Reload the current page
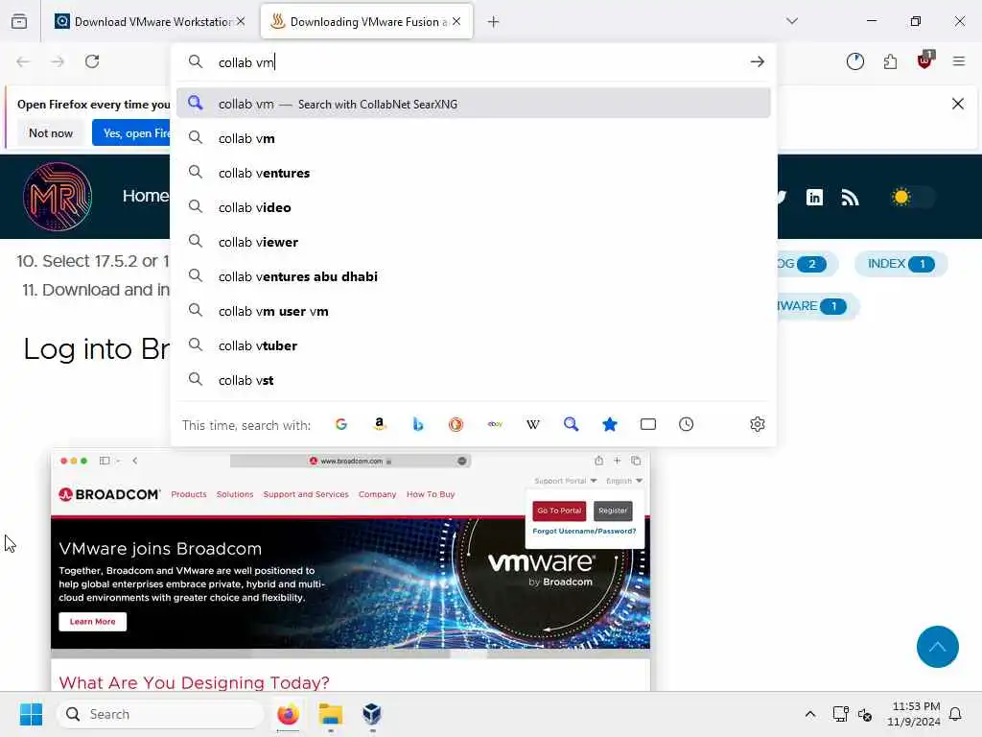982x737 pixels. (x=92, y=61)
